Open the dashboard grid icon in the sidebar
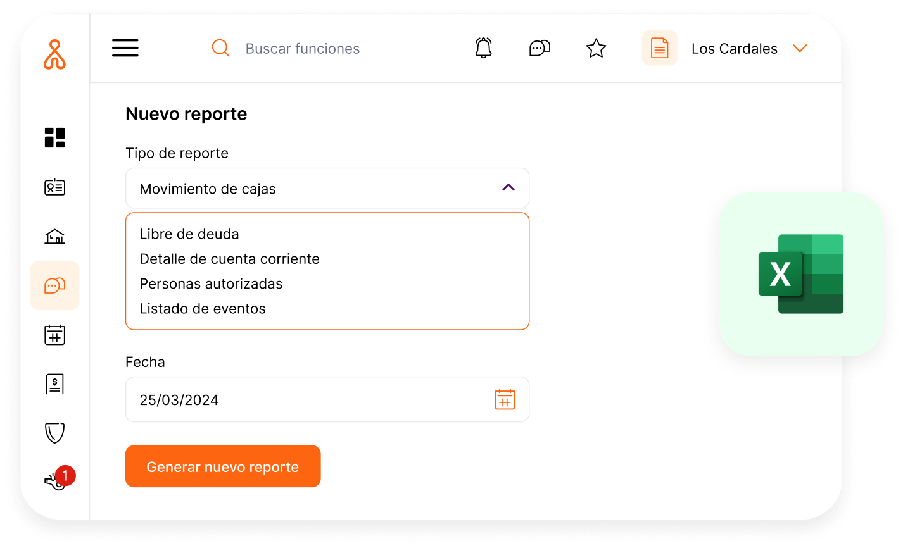Screen dimensions: 903x548 (x=54, y=137)
